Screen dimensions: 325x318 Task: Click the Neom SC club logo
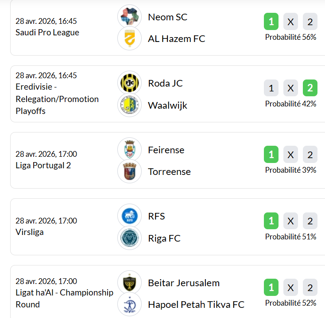[x=129, y=17]
